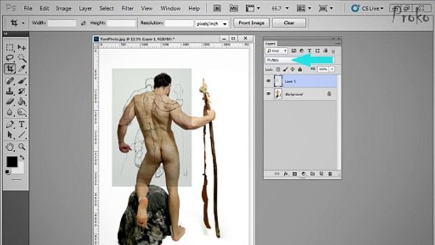Image resolution: width=435 pixels, height=245 pixels.
Task: Toggle lock position
Action: [293, 69]
